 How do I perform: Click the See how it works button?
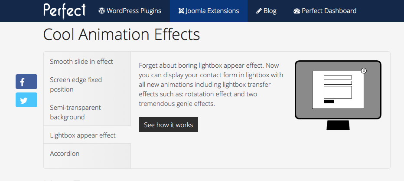tap(169, 125)
